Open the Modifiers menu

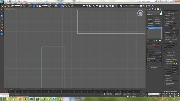pyautogui.click(x=32, y=3)
